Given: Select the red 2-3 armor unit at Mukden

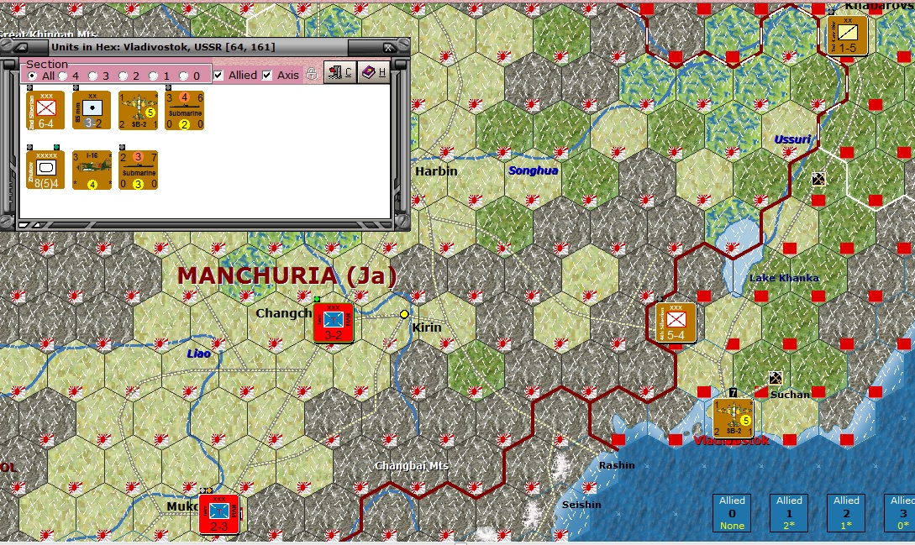Looking at the screenshot, I should pyautogui.click(x=218, y=514).
